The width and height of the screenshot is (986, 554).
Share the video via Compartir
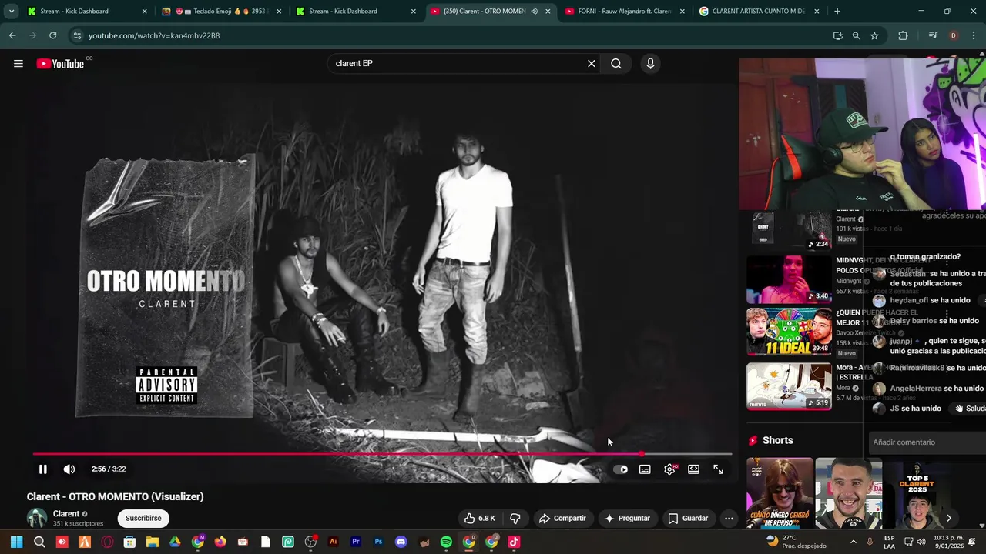(x=562, y=518)
